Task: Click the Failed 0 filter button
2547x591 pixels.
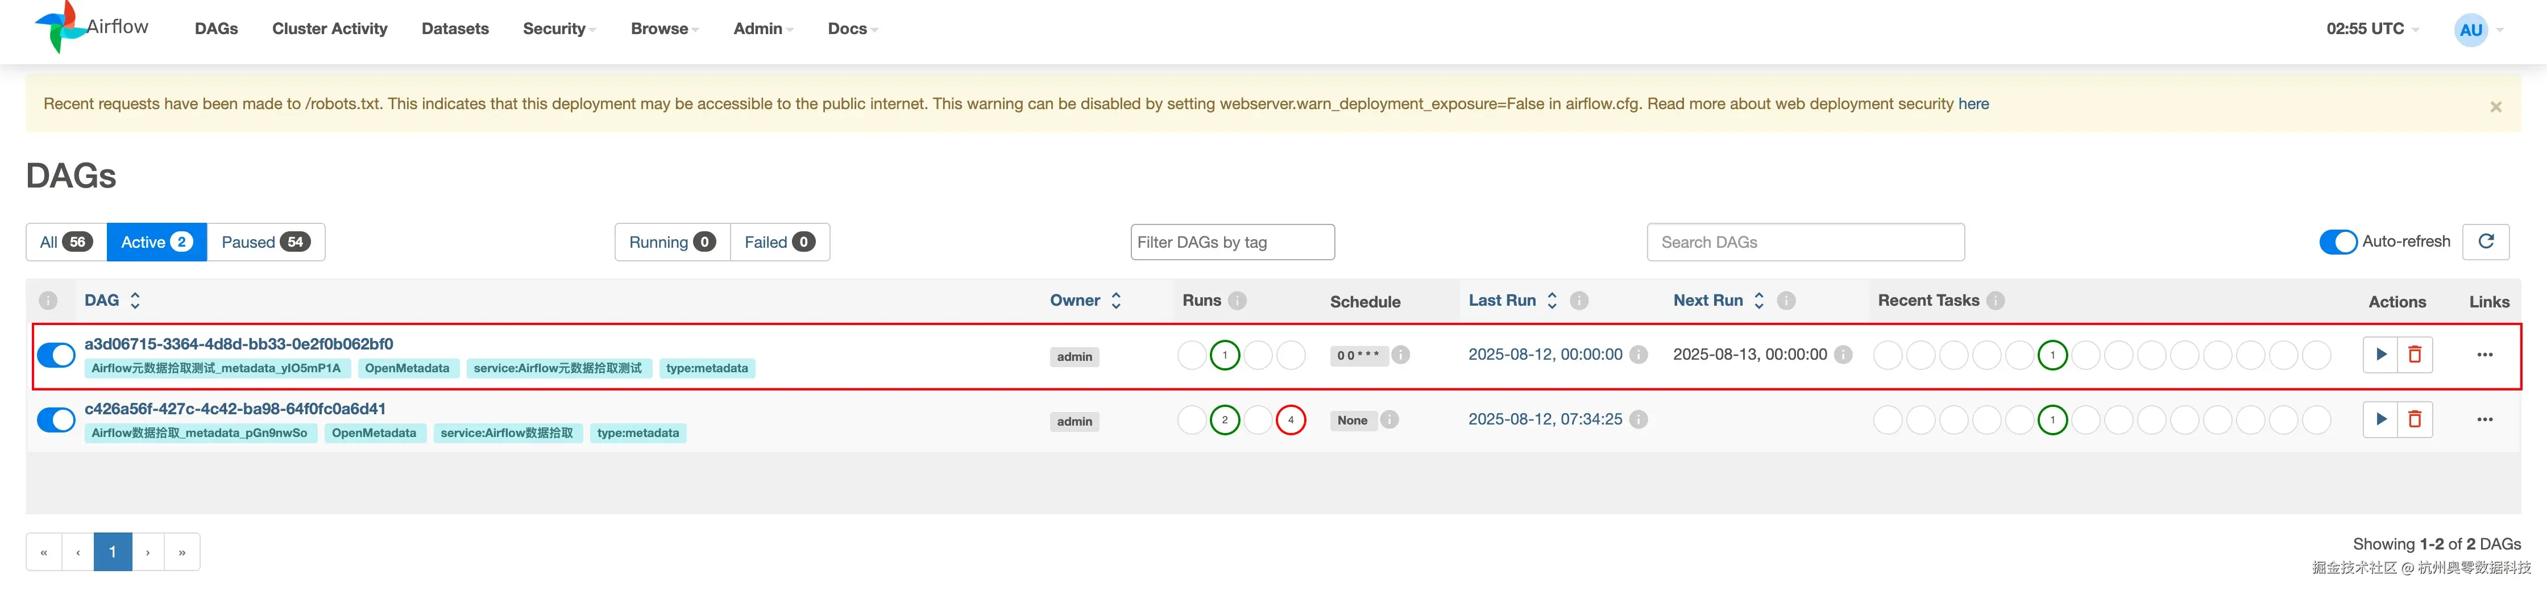Action: 779,242
